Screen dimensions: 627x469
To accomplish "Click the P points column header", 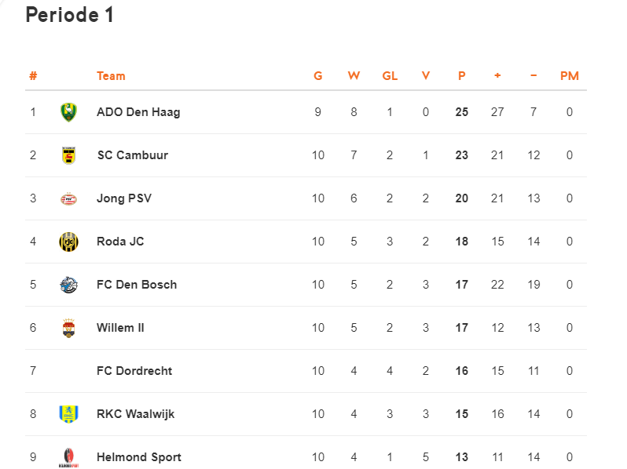I will pos(462,76).
